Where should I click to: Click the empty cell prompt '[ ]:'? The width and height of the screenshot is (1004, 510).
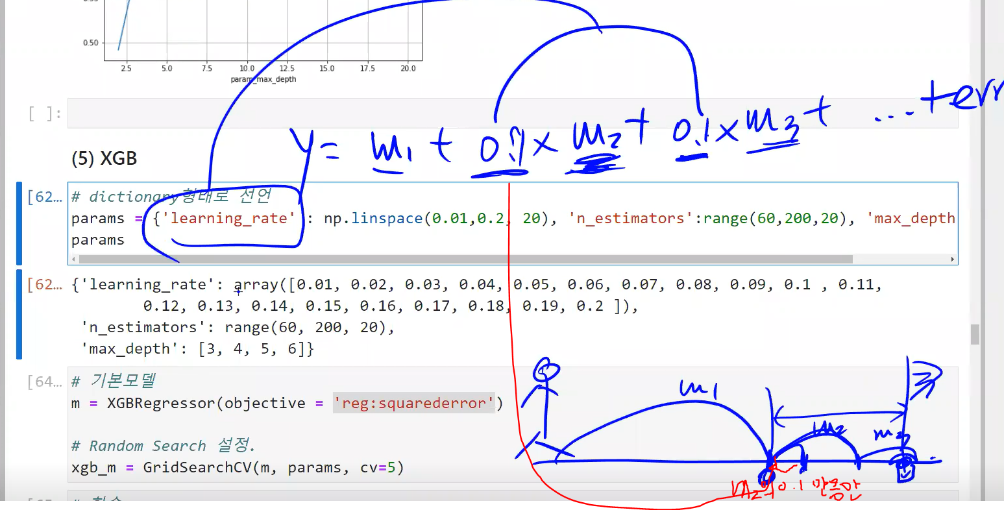coord(45,114)
